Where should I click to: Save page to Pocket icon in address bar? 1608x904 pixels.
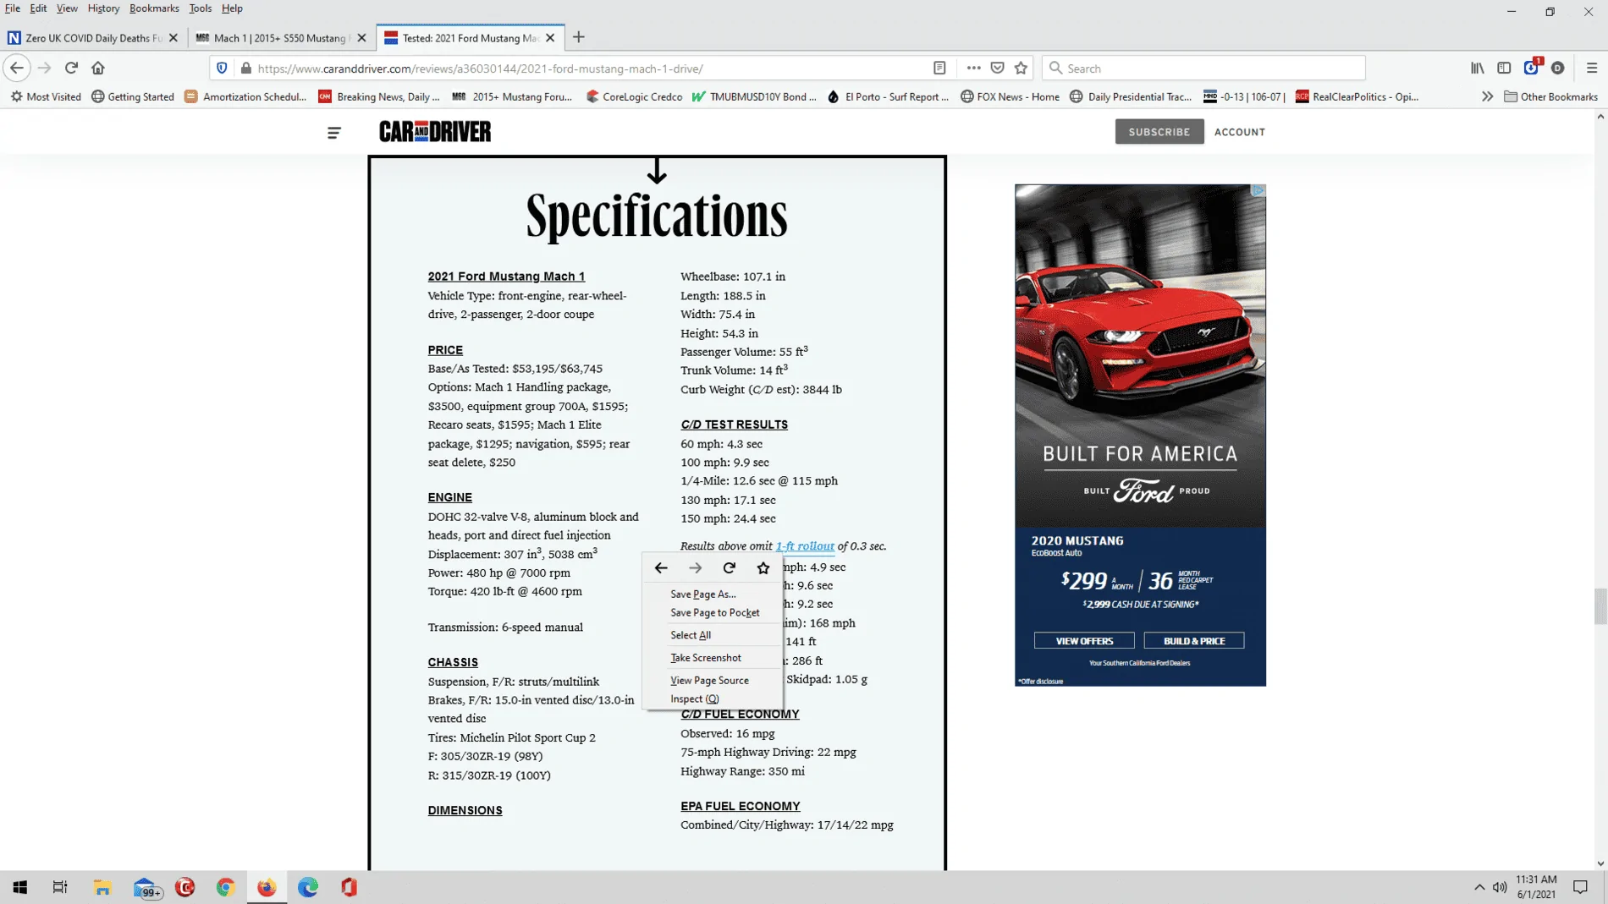click(998, 68)
